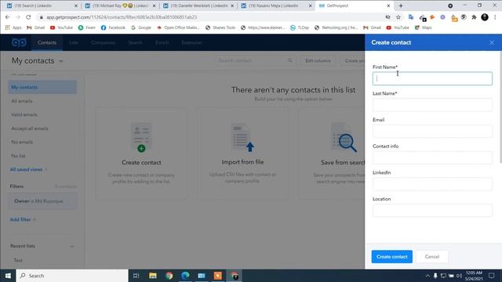This screenshot has width=502, height=282.
Task: Open File Explorer from the taskbar
Action: (x=153, y=276)
